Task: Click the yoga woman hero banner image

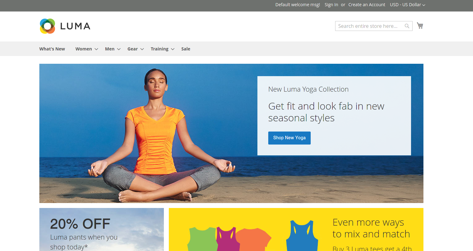Action: [x=231, y=133]
